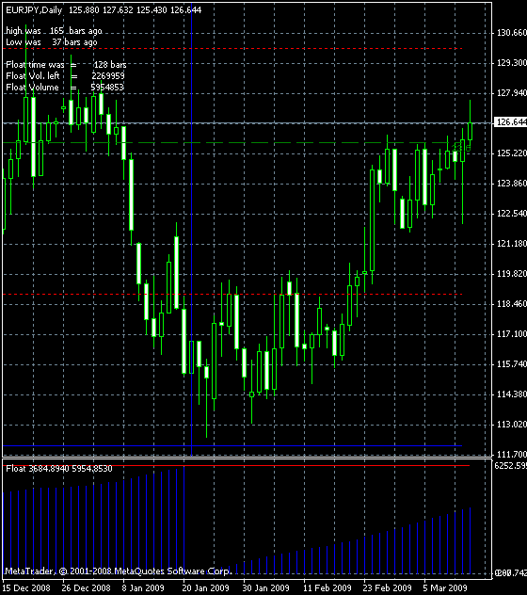Click the 113.020 price scale label
This screenshot has width=527, height=595.
(511, 425)
